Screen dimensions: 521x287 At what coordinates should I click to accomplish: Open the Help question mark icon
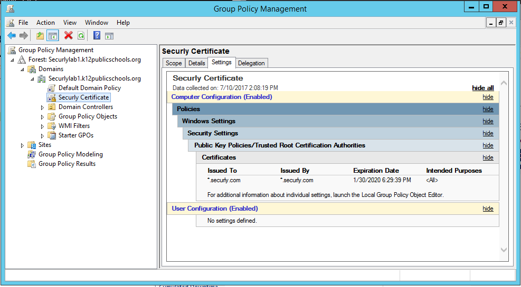pyautogui.click(x=97, y=35)
